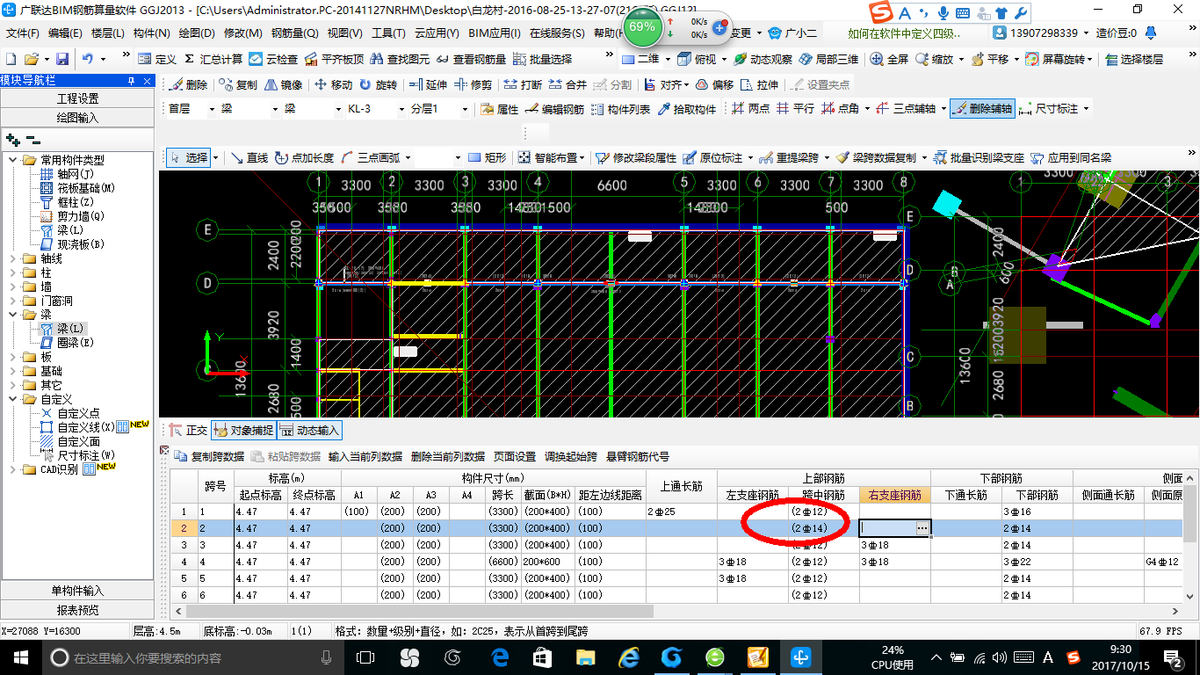Click 删除 delete tool
The width and height of the screenshot is (1200, 675).
188,84
